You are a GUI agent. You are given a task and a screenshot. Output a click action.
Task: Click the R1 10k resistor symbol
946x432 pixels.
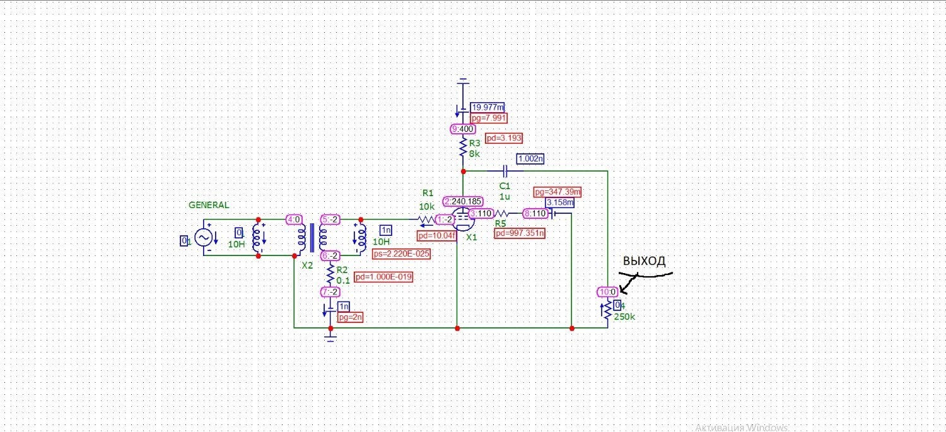428,219
